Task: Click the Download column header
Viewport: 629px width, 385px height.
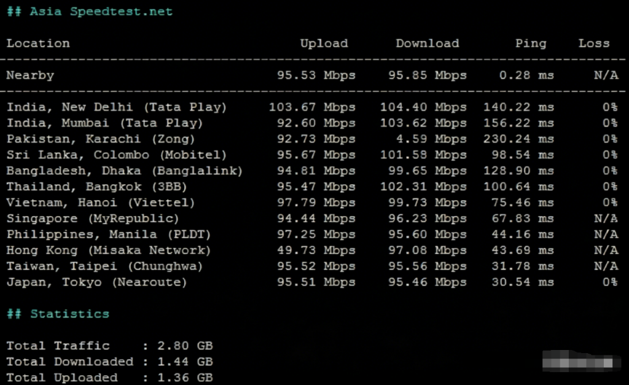Action: [427, 44]
